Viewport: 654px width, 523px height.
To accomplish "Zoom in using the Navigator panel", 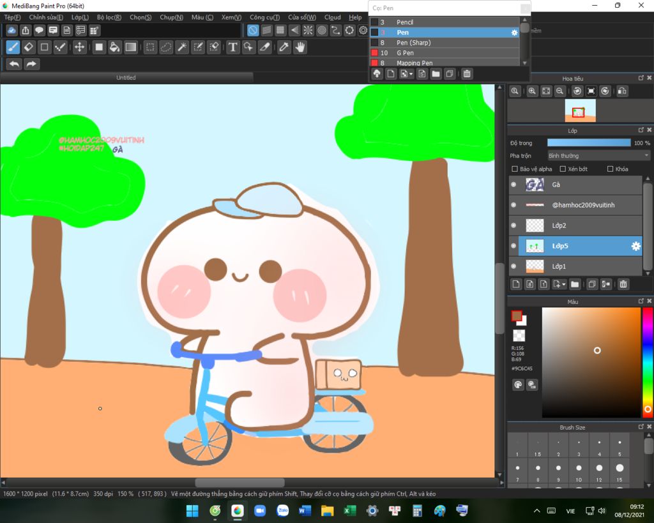I will (x=532, y=91).
